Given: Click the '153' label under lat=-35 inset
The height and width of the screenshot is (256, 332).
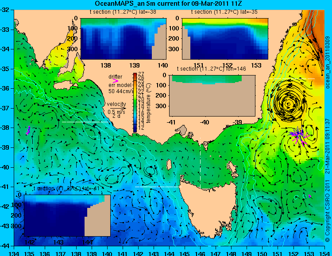Looking at the screenshot, I should (256, 65).
